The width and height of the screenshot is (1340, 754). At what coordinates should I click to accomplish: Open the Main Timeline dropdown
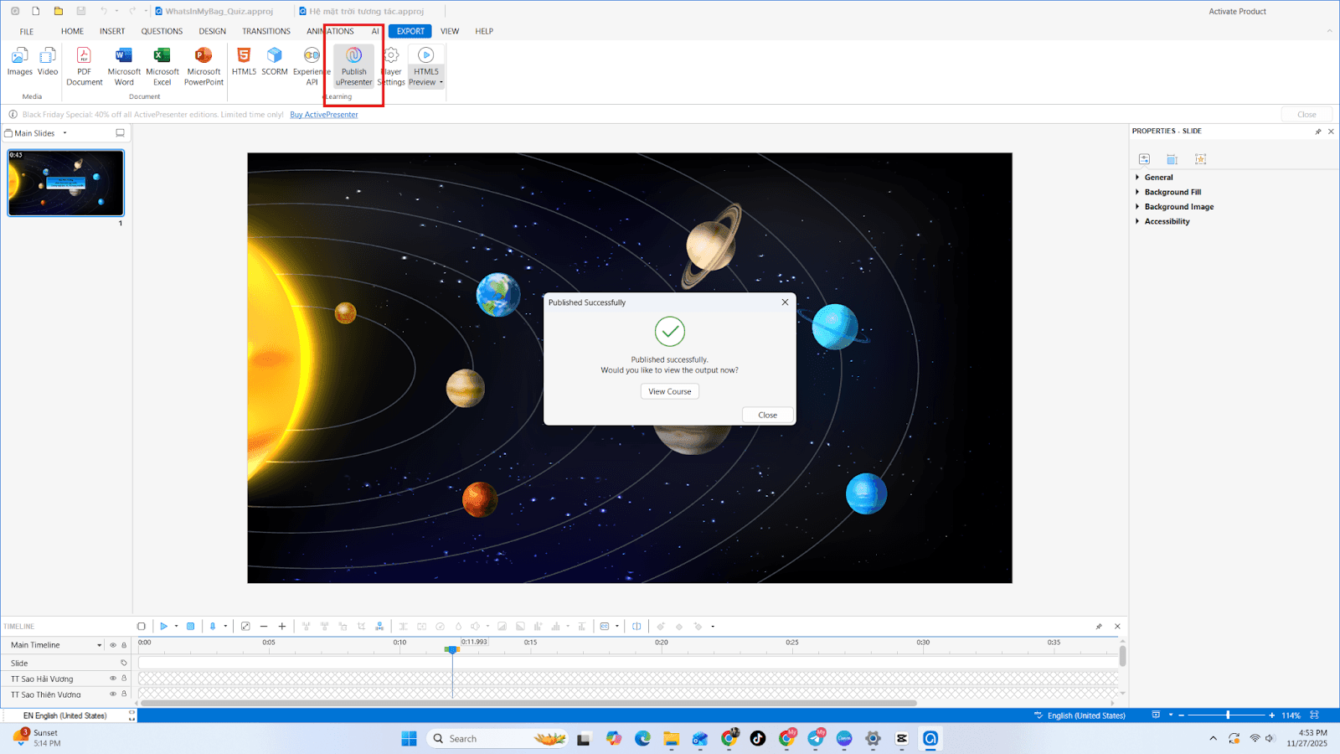99,645
